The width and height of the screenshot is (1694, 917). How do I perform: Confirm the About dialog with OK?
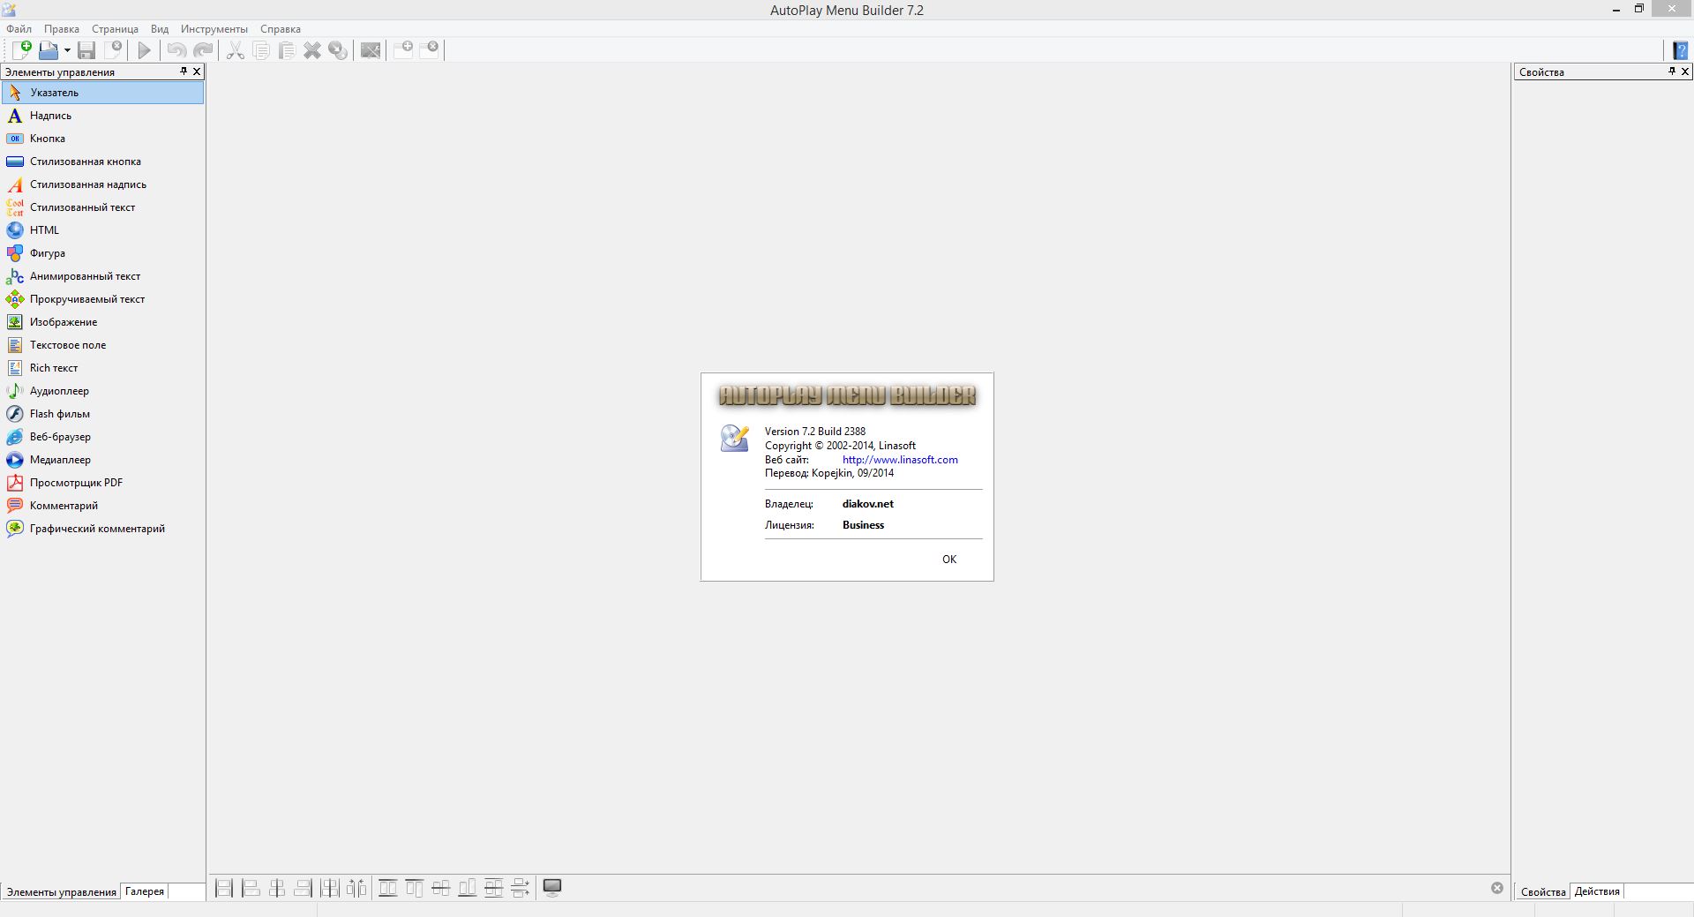(x=949, y=560)
